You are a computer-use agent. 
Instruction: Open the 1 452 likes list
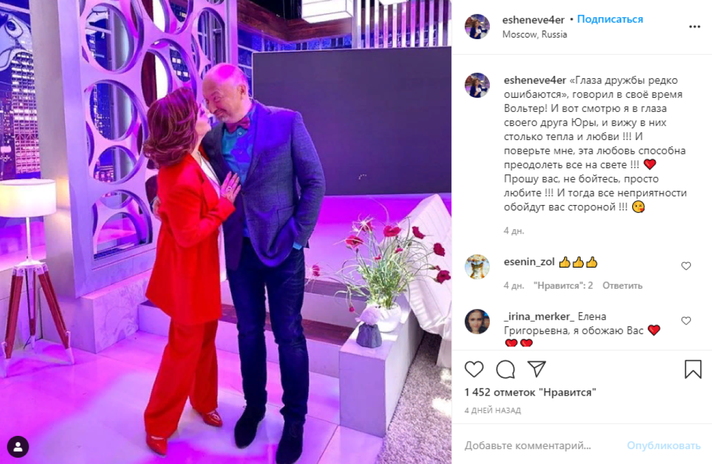coord(530,393)
